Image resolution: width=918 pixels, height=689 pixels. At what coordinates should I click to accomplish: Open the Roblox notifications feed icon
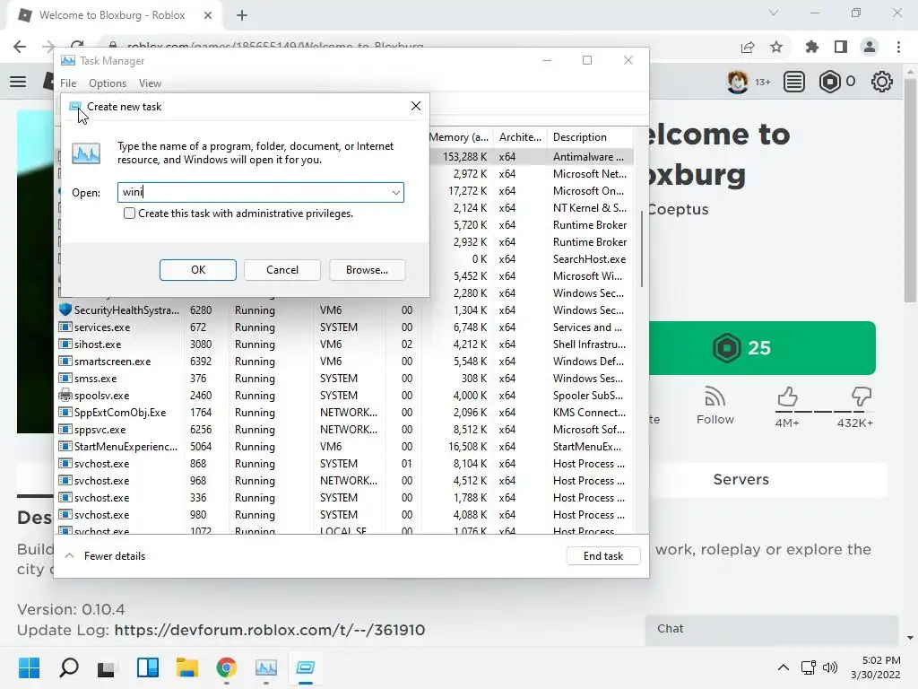(794, 82)
